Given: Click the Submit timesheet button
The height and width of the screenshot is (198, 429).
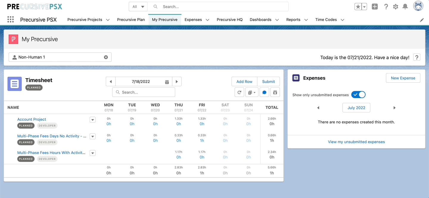Looking at the screenshot, I should (268, 81).
